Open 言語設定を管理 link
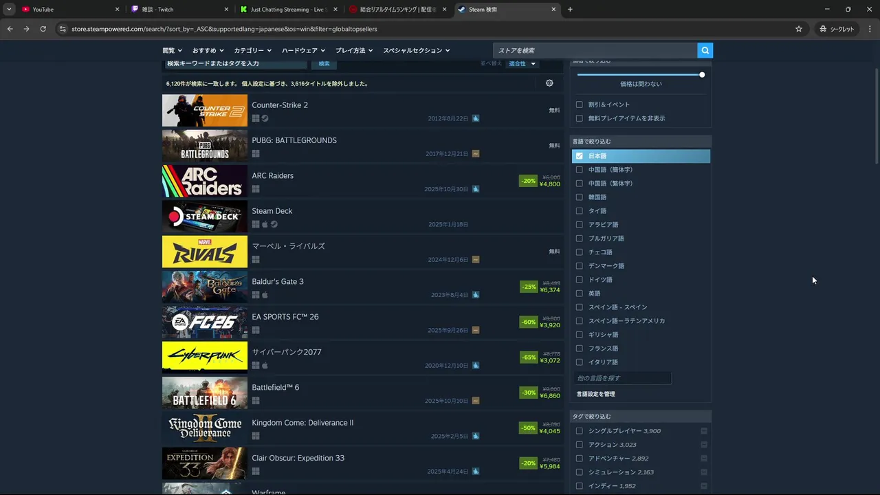 [596, 394]
